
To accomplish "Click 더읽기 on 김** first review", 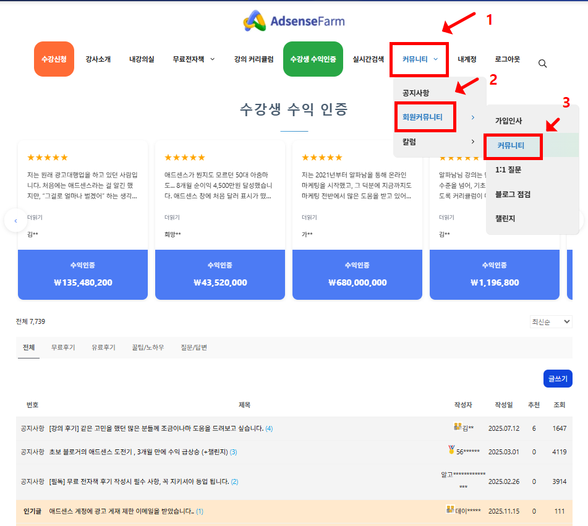I will pyautogui.click(x=35, y=218).
